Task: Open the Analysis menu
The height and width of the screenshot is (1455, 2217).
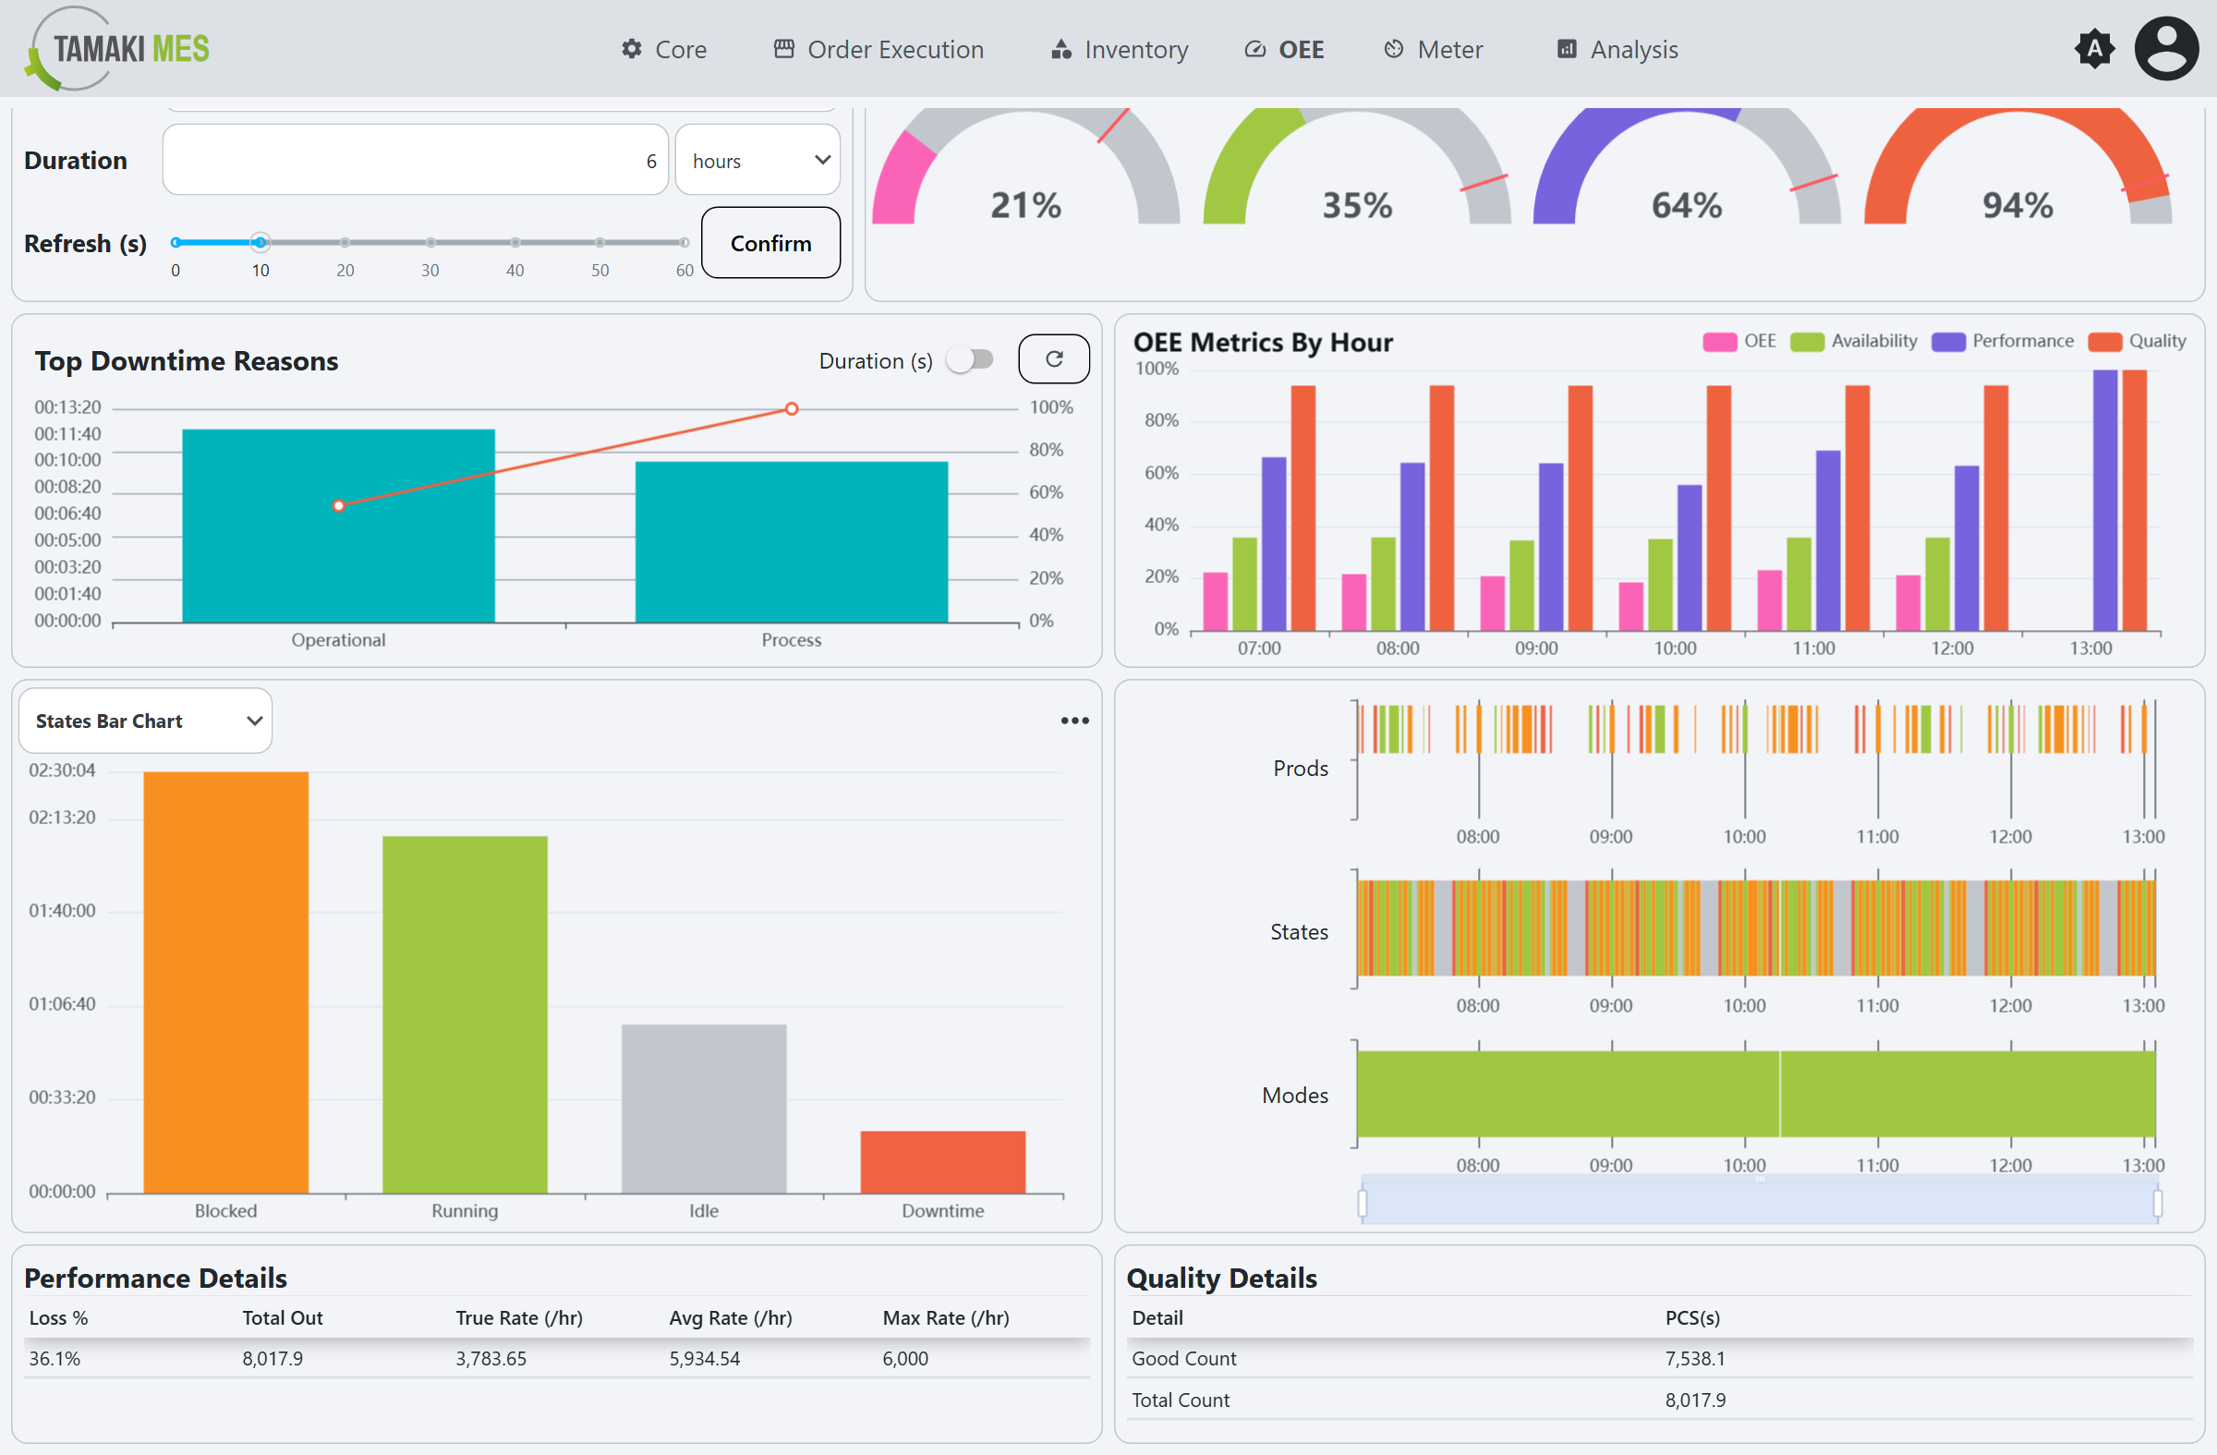Action: pyautogui.click(x=1617, y=49)
